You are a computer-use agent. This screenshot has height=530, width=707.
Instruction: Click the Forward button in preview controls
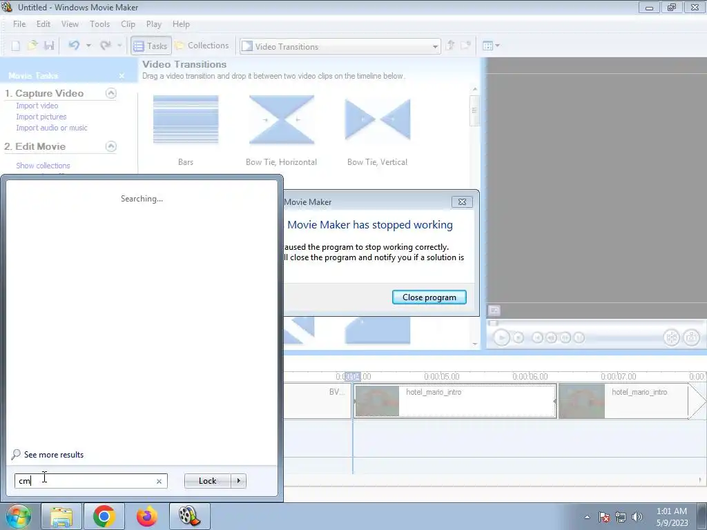pyautogui.click(x=579, y=337)
